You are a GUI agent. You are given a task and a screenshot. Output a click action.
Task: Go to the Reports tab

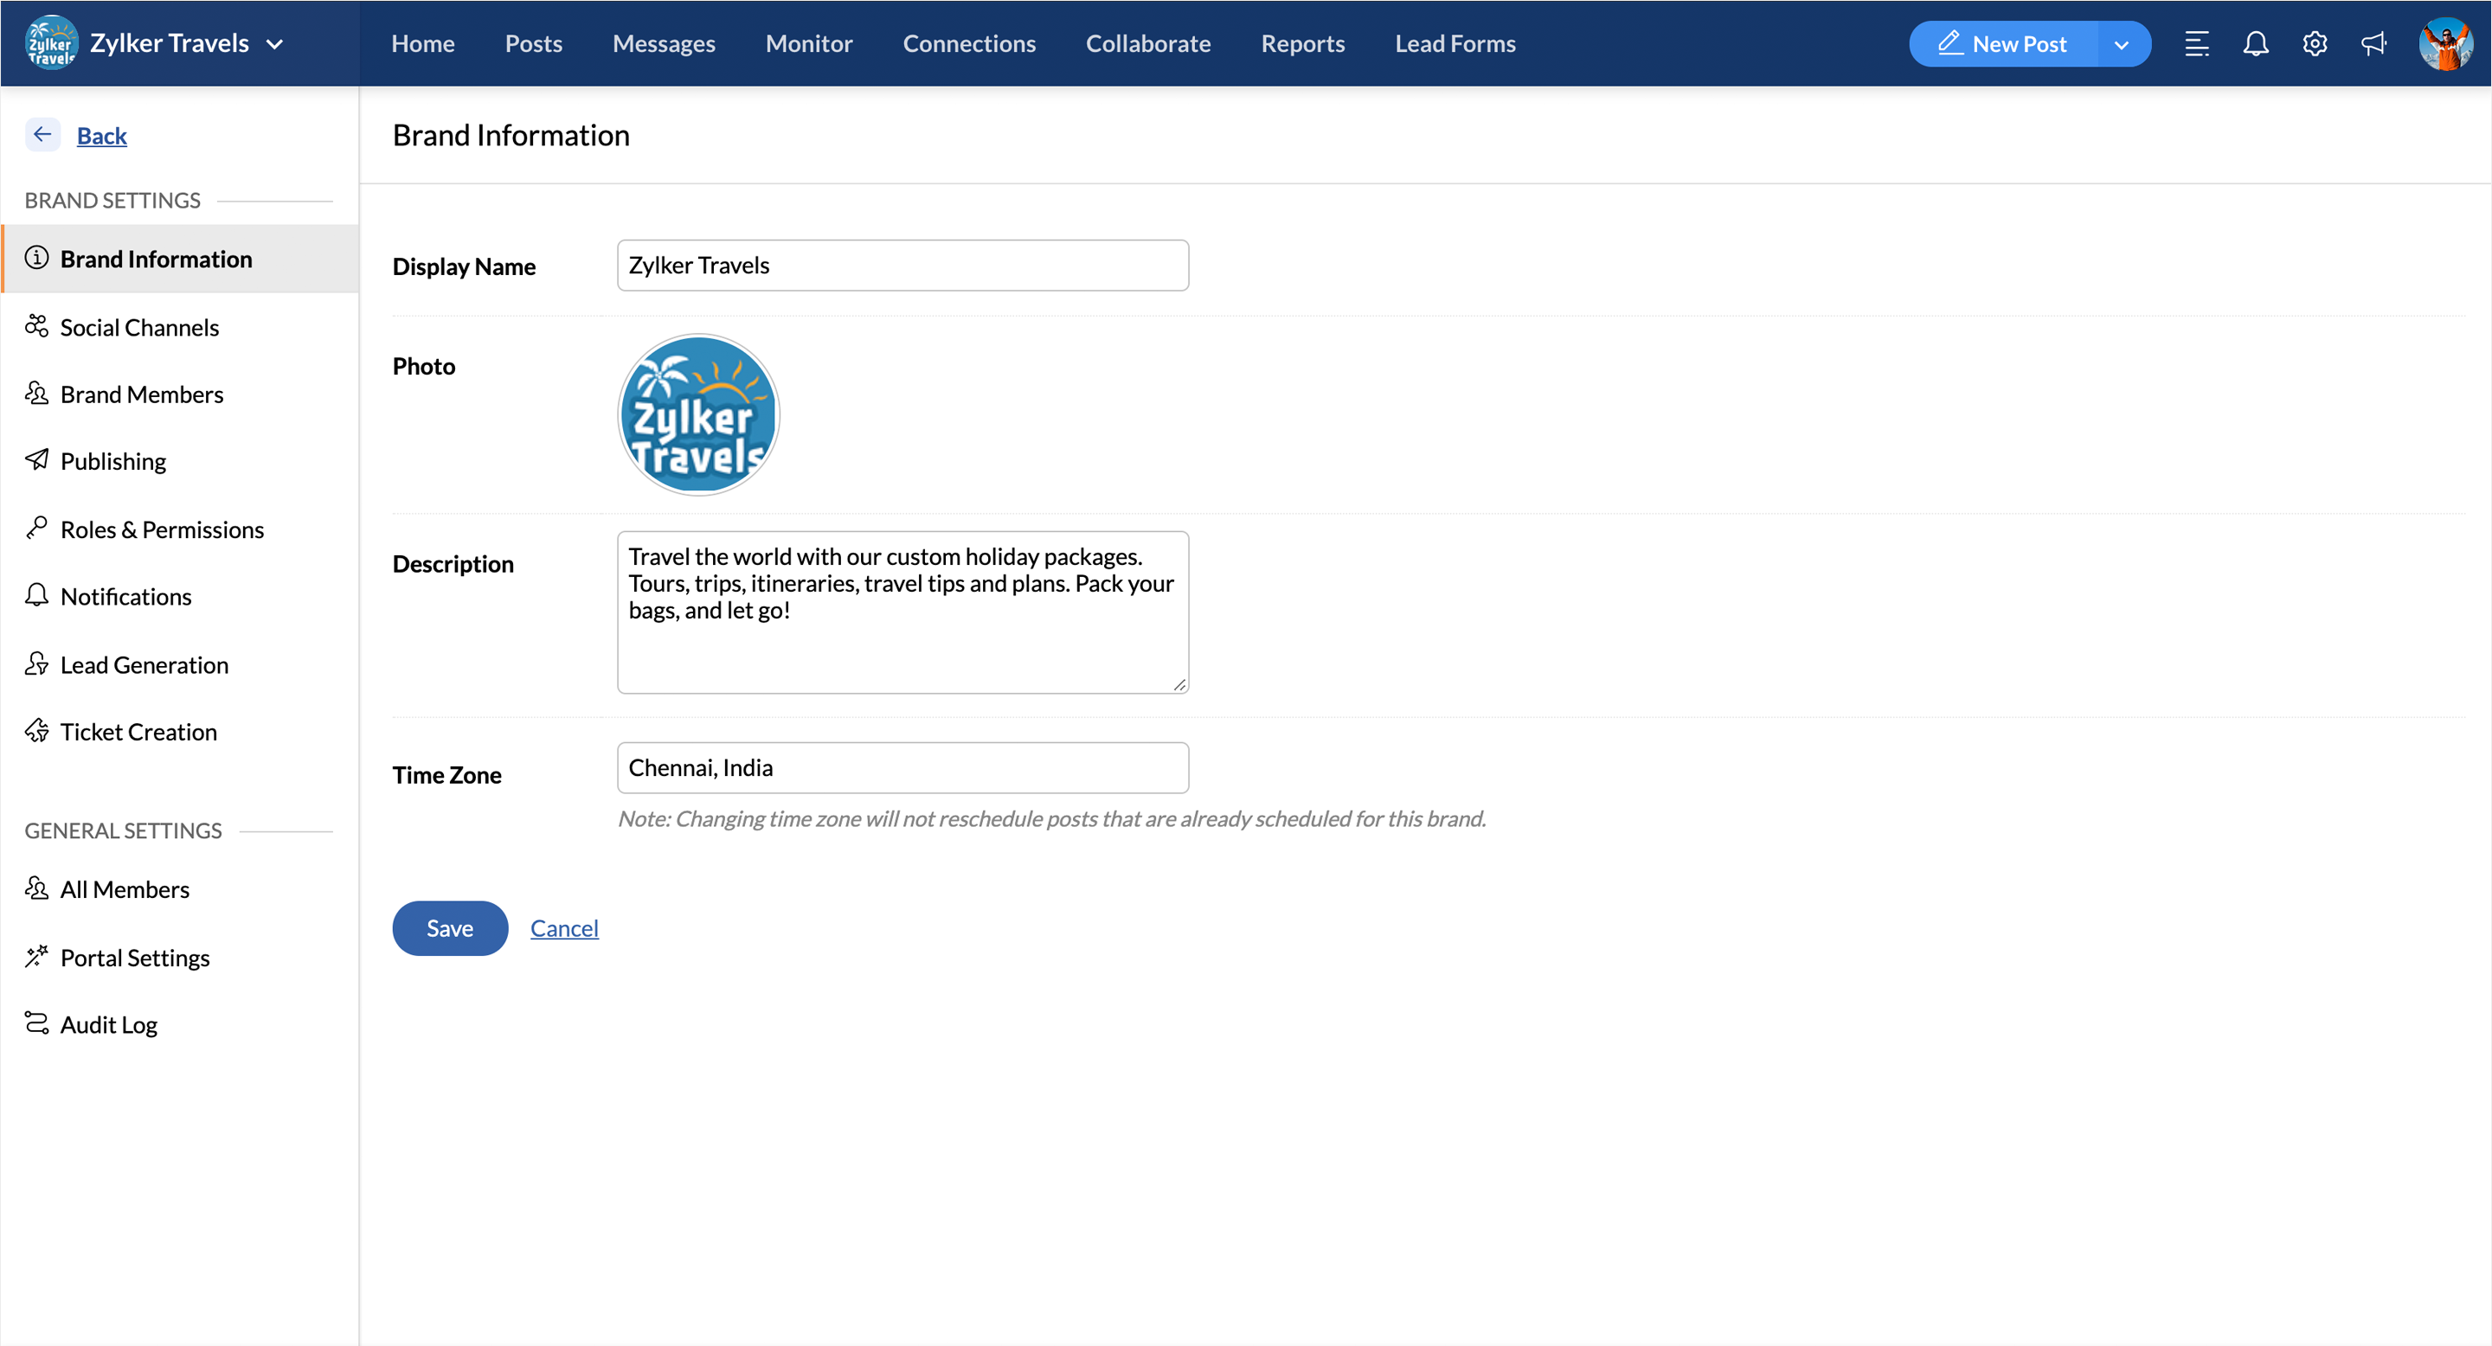click(1302, 43)
